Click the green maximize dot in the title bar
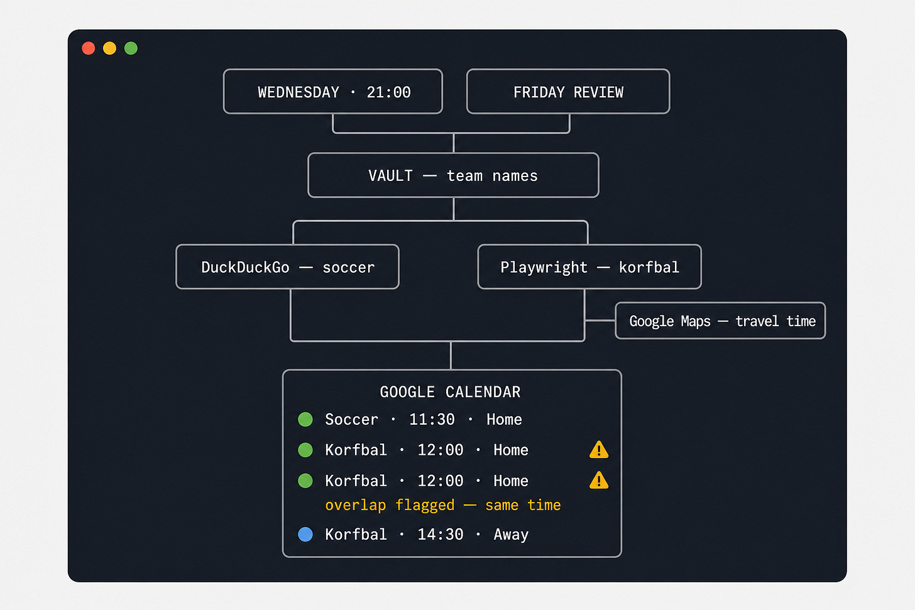The height and width of the screenshot is (610, 915). (x=131, y=48)
